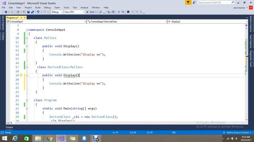The width and height of the screenshot is (254, 142).
Task: Collapse DerivedClass Display() method on line 19
Action: tap(27, 75)
